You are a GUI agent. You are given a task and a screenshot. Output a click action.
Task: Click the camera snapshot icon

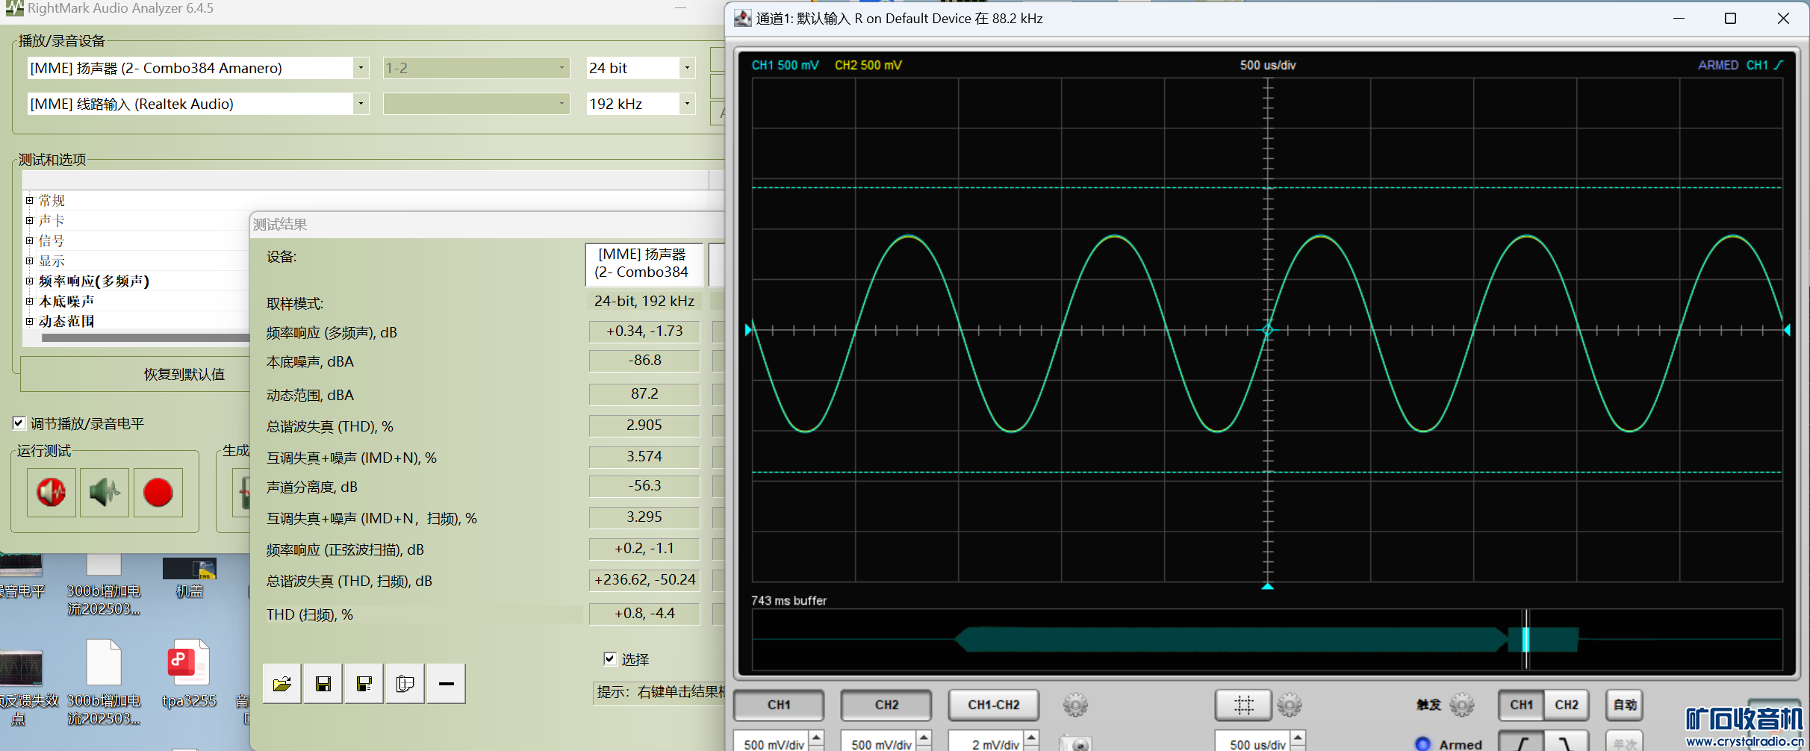click(x=1076, y=744)
